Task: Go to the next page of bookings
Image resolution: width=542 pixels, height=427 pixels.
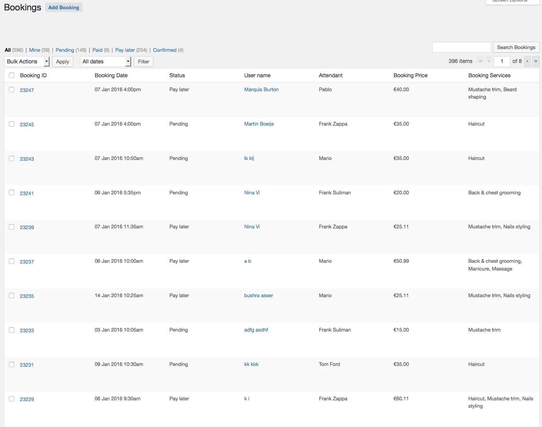Action: point(527,61)
